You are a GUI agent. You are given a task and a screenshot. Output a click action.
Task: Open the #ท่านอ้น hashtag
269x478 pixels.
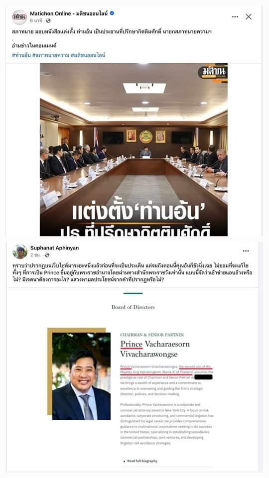[x=21, y=55]
